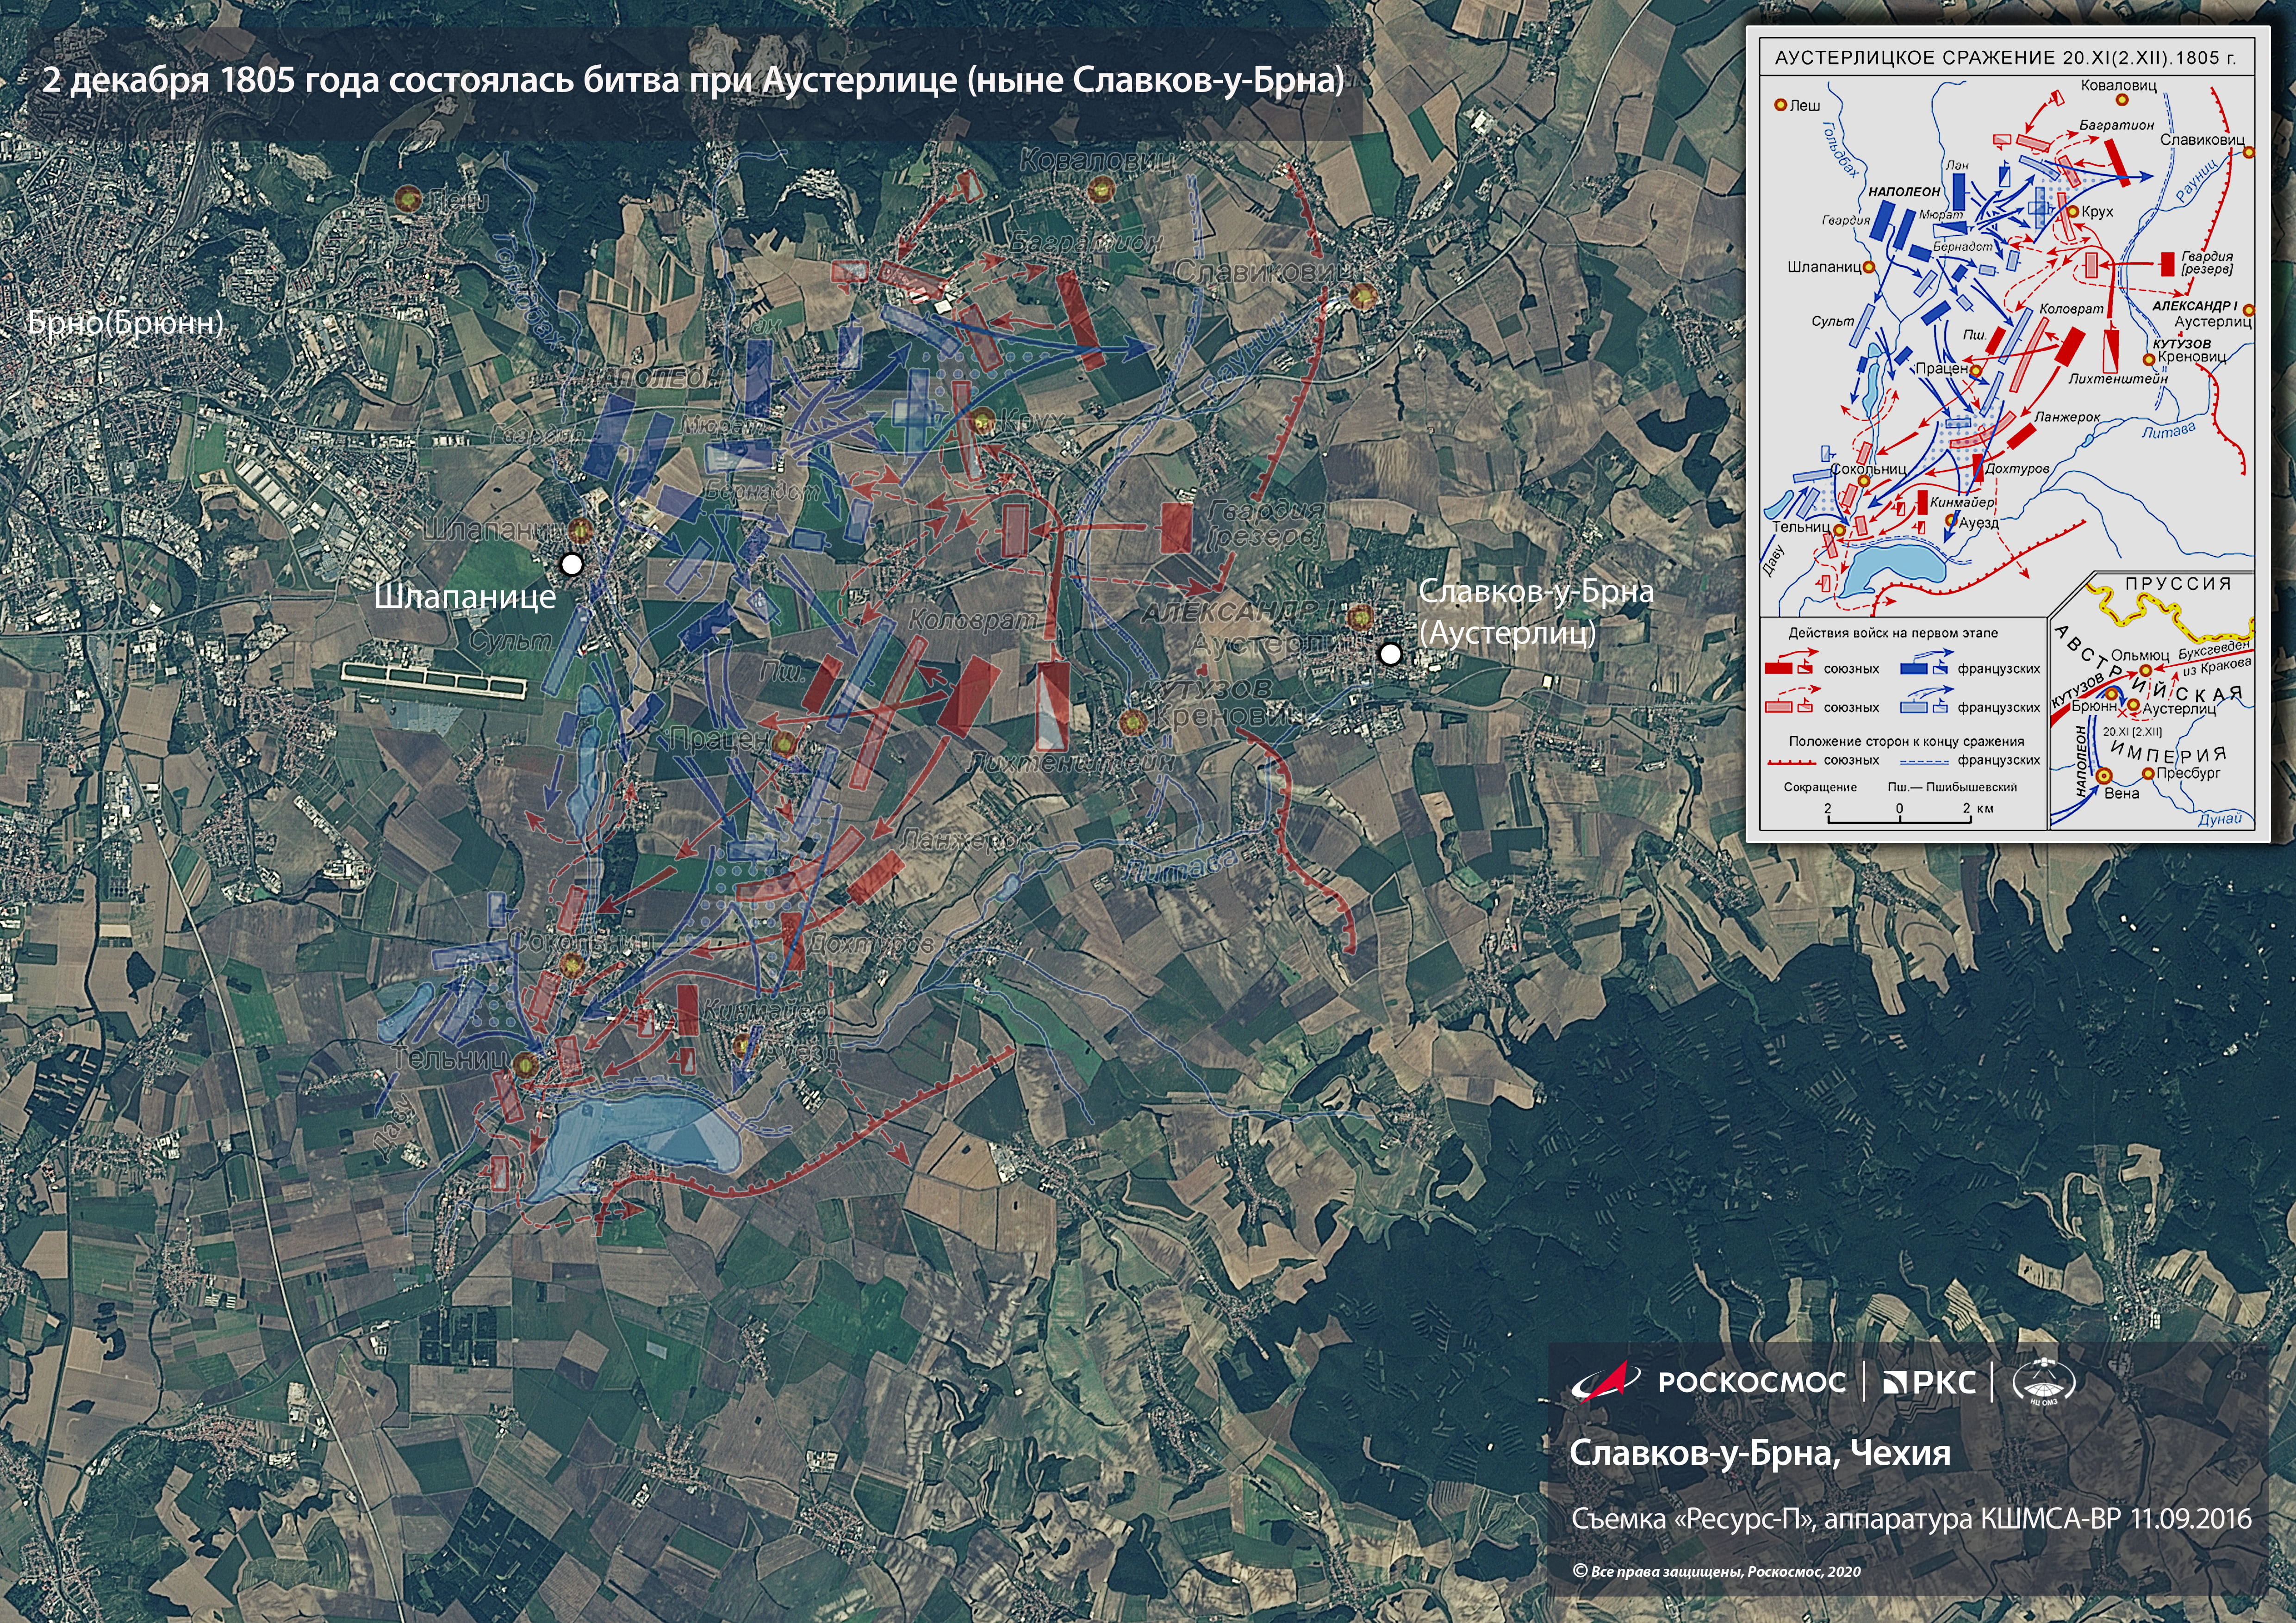Click the Брно(Брюнн) label
The image size is (2296, 1623).
pyautogui.click(x=126, y=324)
